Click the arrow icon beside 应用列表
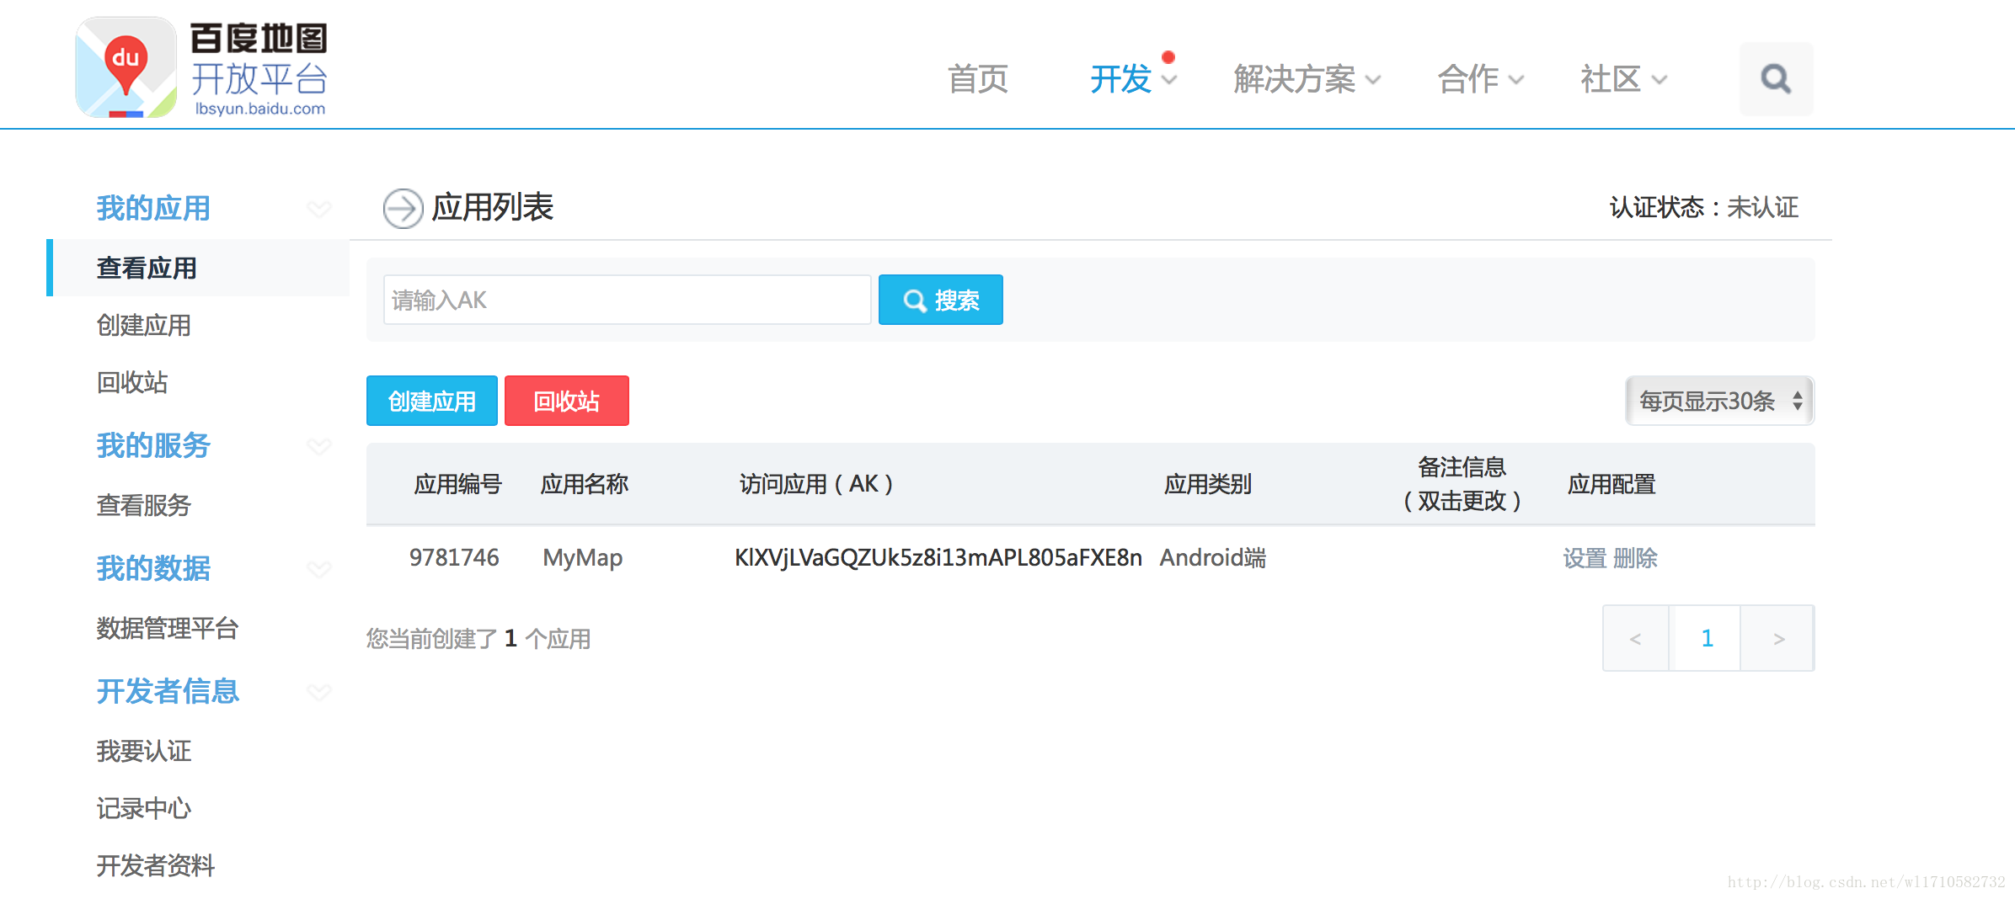This screenshot has width=2015, height=899. 403,208
